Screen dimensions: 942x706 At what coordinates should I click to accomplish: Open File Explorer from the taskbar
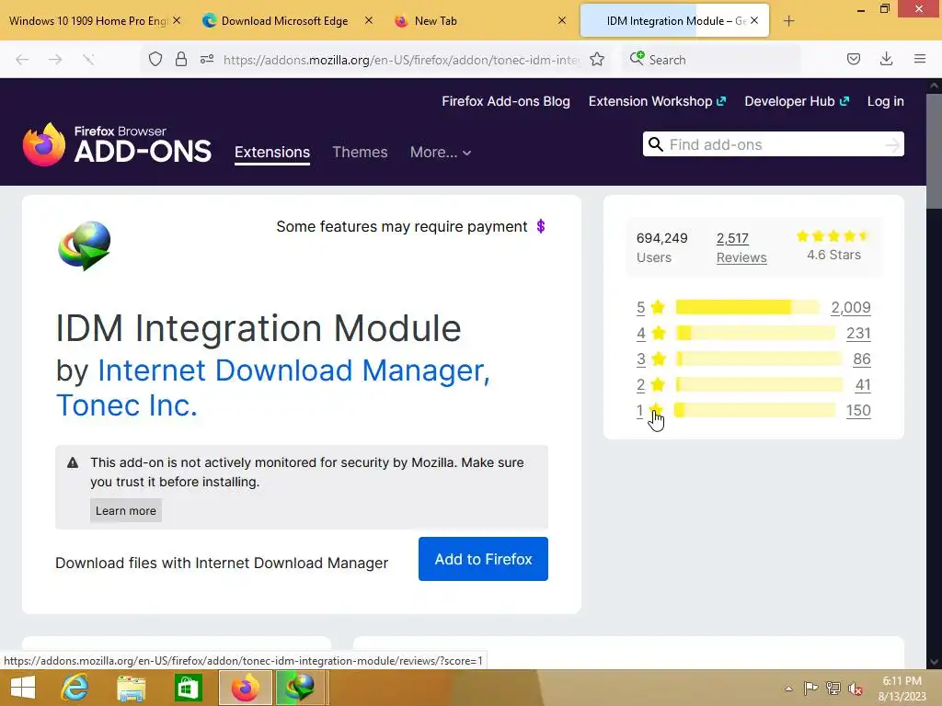click(131, 688)
